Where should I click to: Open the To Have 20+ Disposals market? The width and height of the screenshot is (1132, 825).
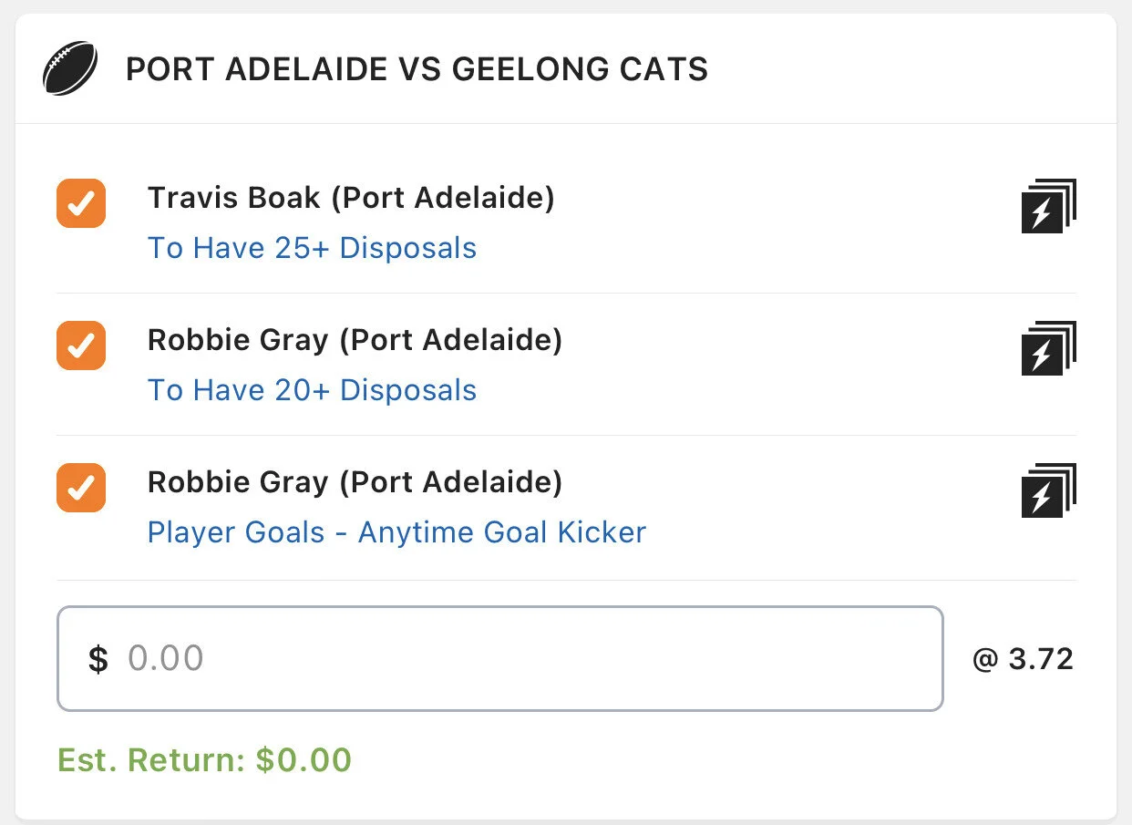click(x=312, y=390)
